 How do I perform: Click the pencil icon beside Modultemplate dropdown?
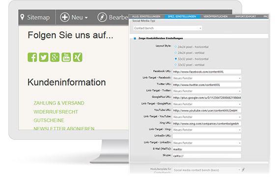click(x=243, y=170)
